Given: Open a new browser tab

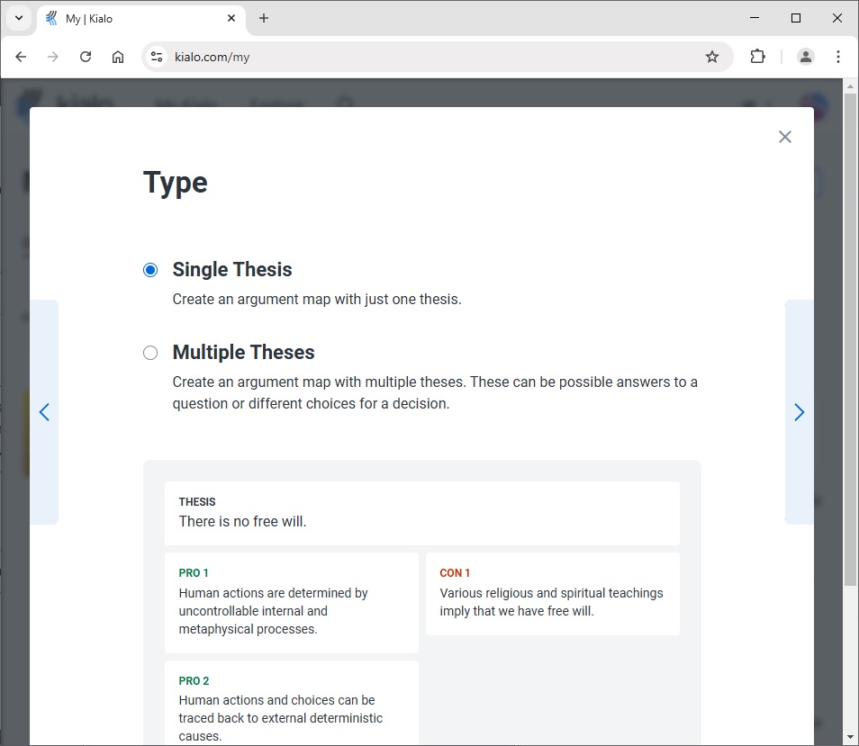Looking at the screenshot, I should (264, 18).
